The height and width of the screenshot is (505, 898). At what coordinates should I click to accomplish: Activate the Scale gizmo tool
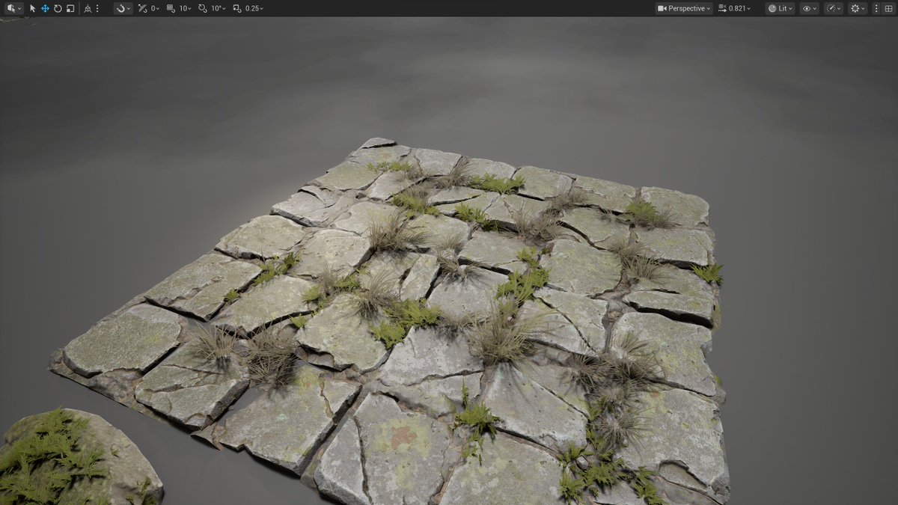(x=70, y=8)
